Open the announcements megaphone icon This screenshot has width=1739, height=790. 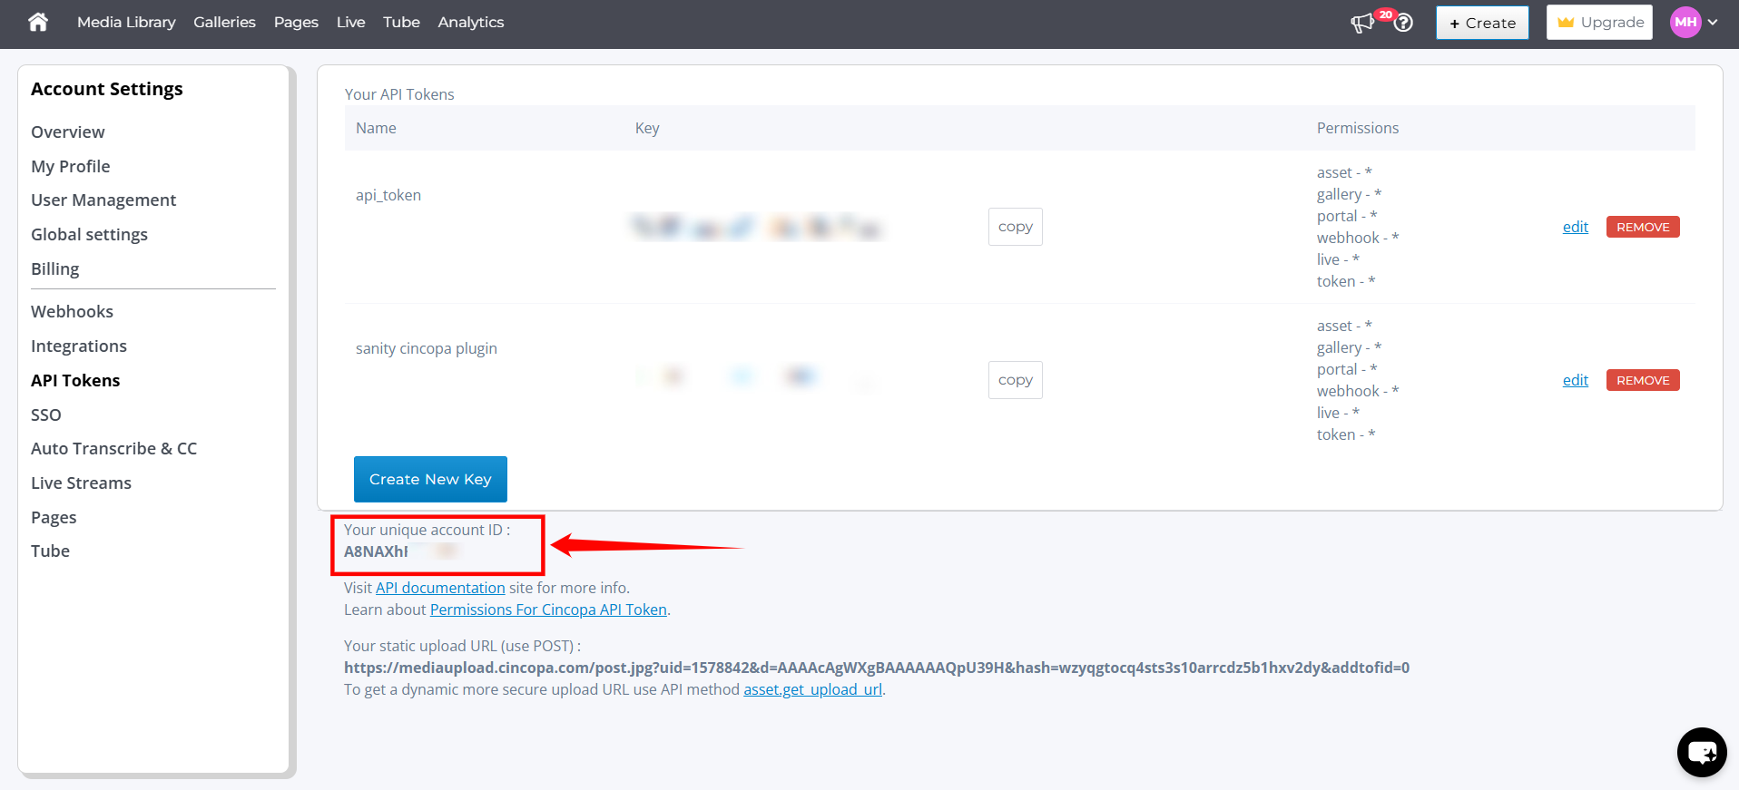pos(1362,23)
